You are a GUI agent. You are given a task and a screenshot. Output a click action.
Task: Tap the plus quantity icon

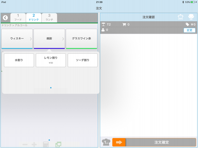(x=34, y=144)
